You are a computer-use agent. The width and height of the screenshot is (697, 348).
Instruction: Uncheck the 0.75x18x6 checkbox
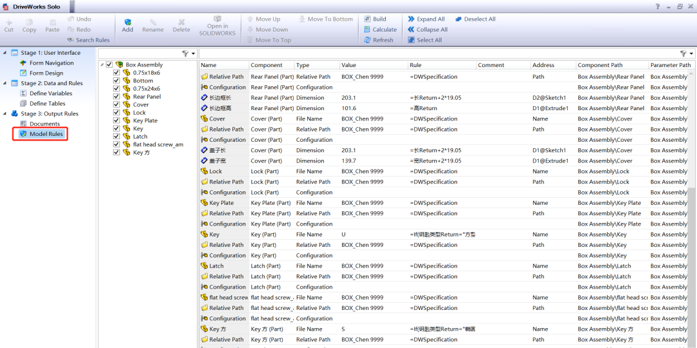click(x=116, y=72)
